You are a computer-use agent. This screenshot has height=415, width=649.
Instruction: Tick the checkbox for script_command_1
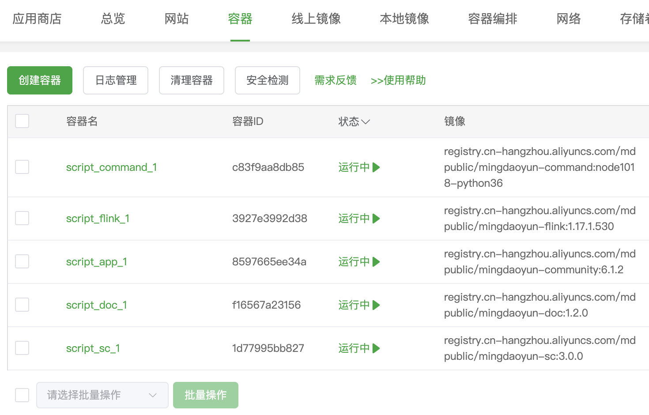(x=22, y=167)
